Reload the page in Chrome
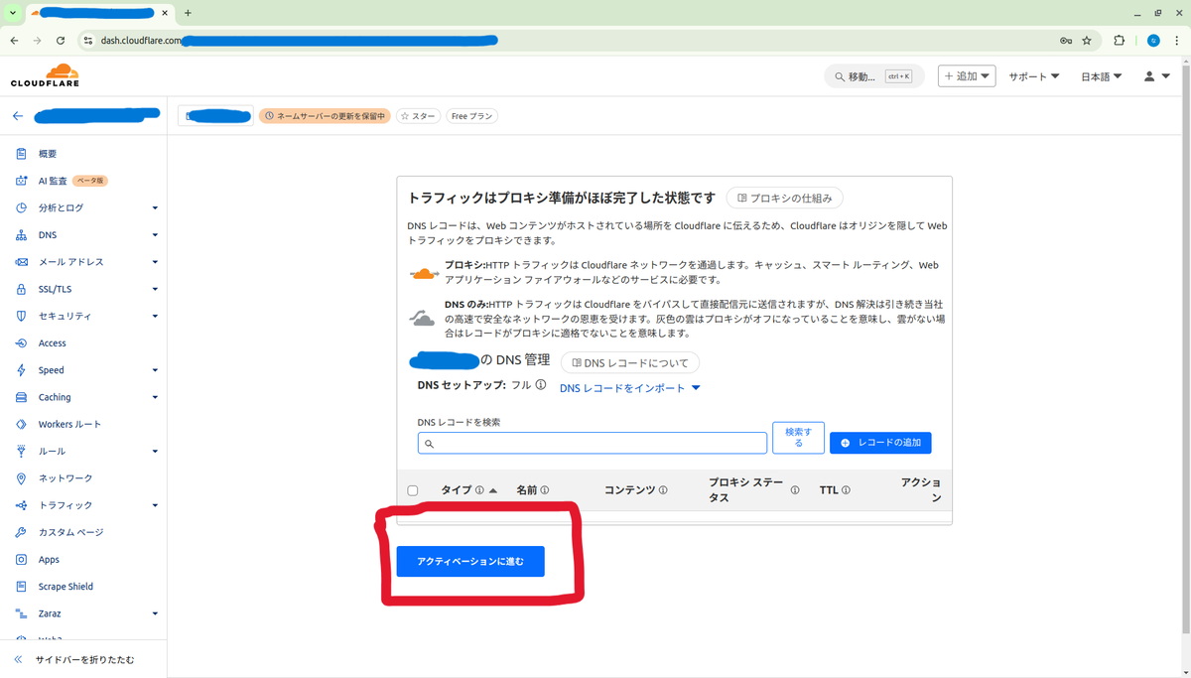The width and height of the screenshot is (1191, 678). click(x=61, y=41)
